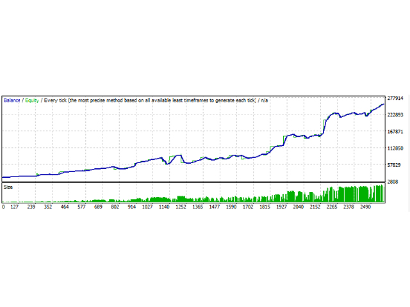Click the 112849 vertical axis label
The width and height of the screenshot is (410, 307).
(397, 148)
